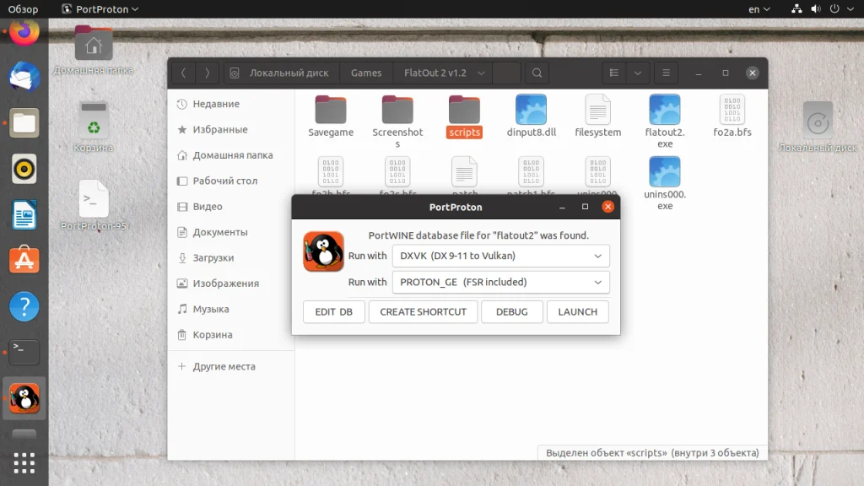
Task: Click CREATE SHORTCUT in the PortProton dialog
Action: tap(423, 311)
